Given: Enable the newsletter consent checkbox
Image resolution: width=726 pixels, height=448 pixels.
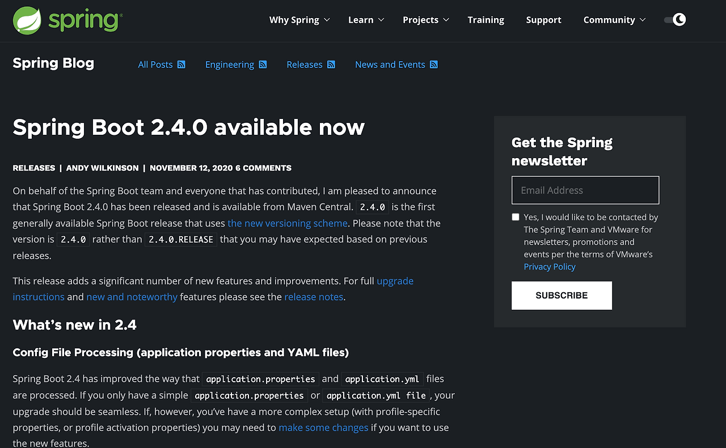Looking at the screenshot, I should point(515,217).
